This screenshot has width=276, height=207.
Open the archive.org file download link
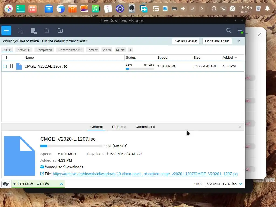click(x=145, y=174)
